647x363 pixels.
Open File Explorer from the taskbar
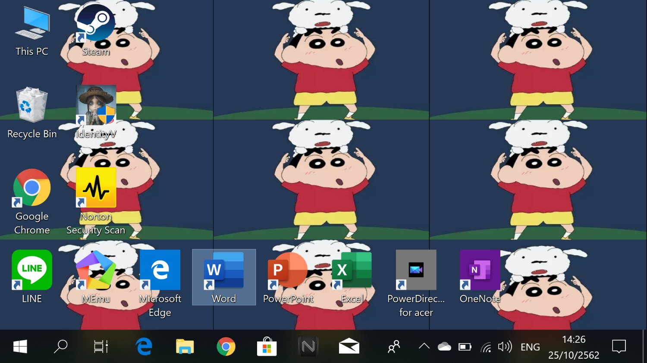pos(185,347)
